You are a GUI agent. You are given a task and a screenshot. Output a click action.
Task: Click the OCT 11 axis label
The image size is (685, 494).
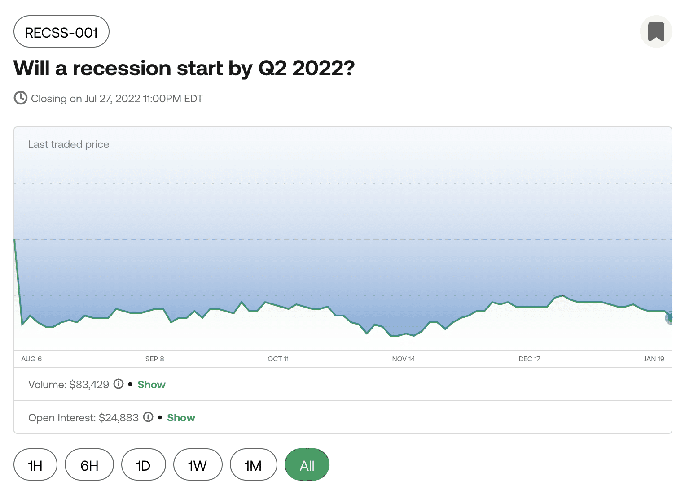pos(278,359)
